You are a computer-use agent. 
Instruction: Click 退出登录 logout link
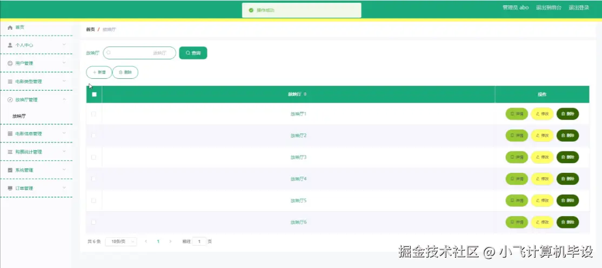[579, 8]
